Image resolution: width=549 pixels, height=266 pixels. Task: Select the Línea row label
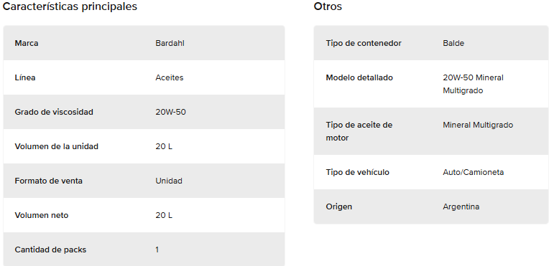pos(25,77)
